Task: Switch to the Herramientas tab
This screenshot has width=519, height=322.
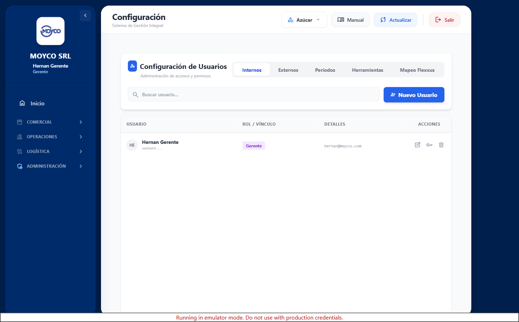Action: pyautogui.click(x=368, y=70)
